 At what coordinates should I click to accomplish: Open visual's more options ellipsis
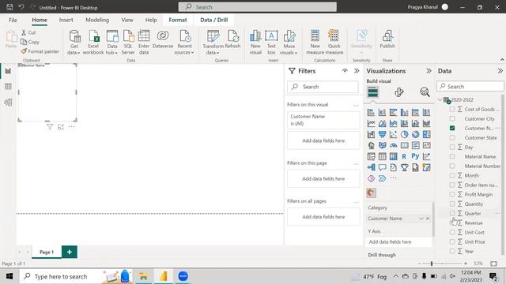(71, 127)
